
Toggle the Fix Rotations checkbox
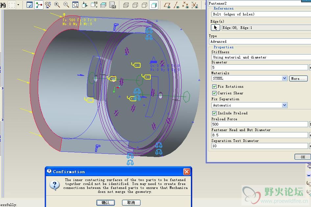(214, 86)
